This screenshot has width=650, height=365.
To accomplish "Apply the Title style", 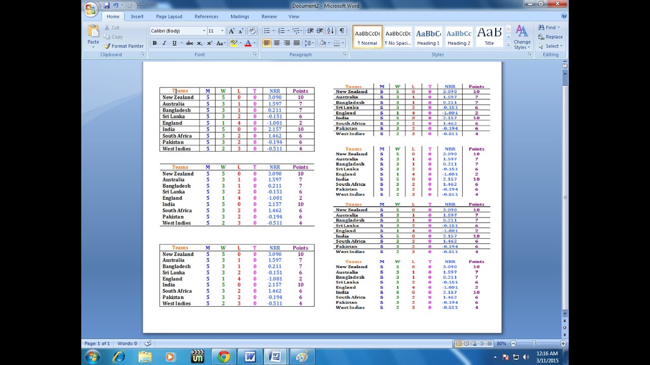I will click(x=489, y=37).
